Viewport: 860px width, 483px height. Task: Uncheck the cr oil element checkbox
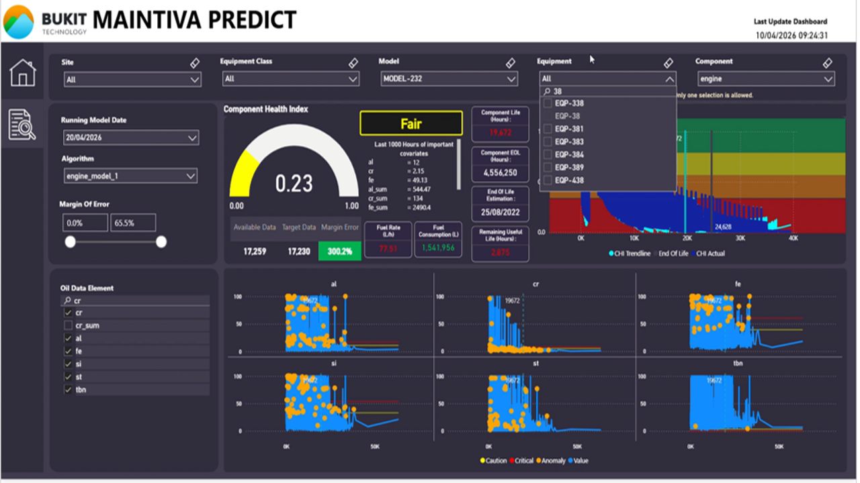click(x=68, y=313)
